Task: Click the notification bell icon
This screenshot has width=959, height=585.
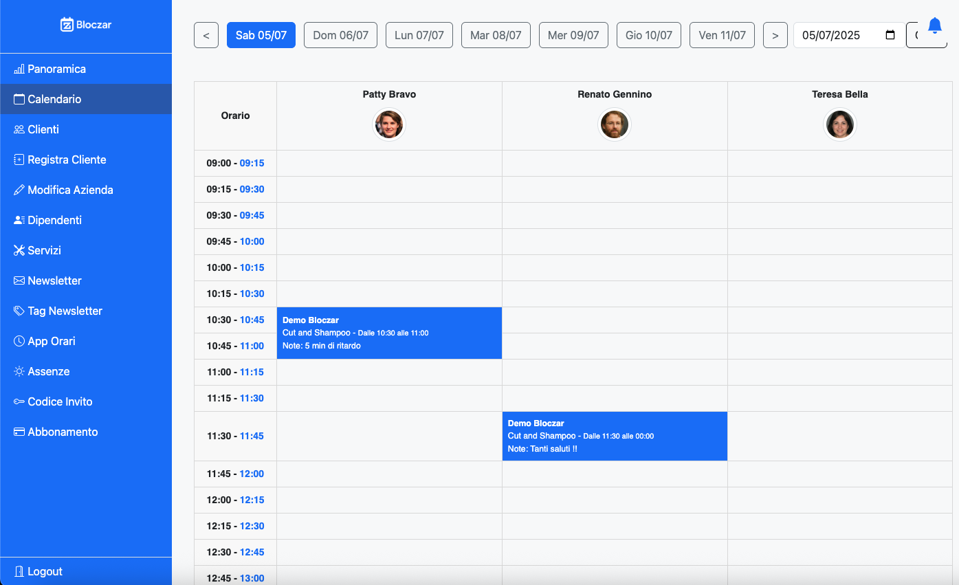Action: tap(934, 26)
